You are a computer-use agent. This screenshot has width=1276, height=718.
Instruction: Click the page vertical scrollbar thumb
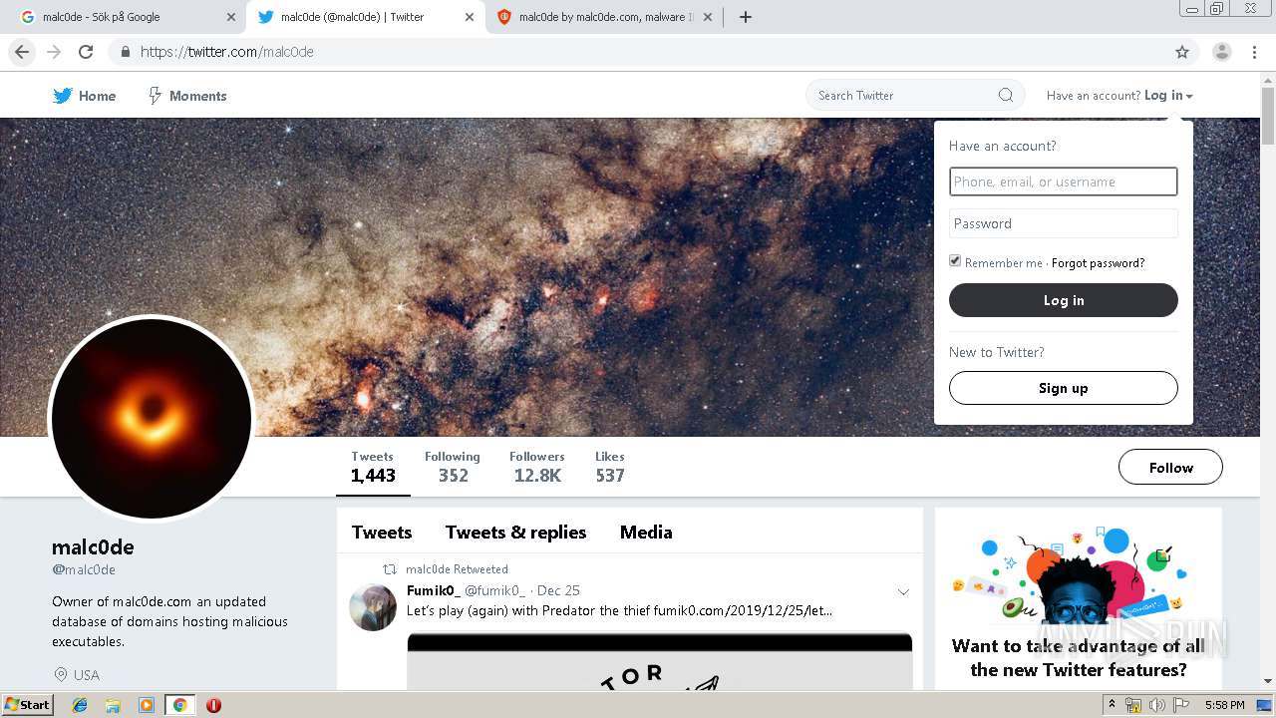(1268, 118)
